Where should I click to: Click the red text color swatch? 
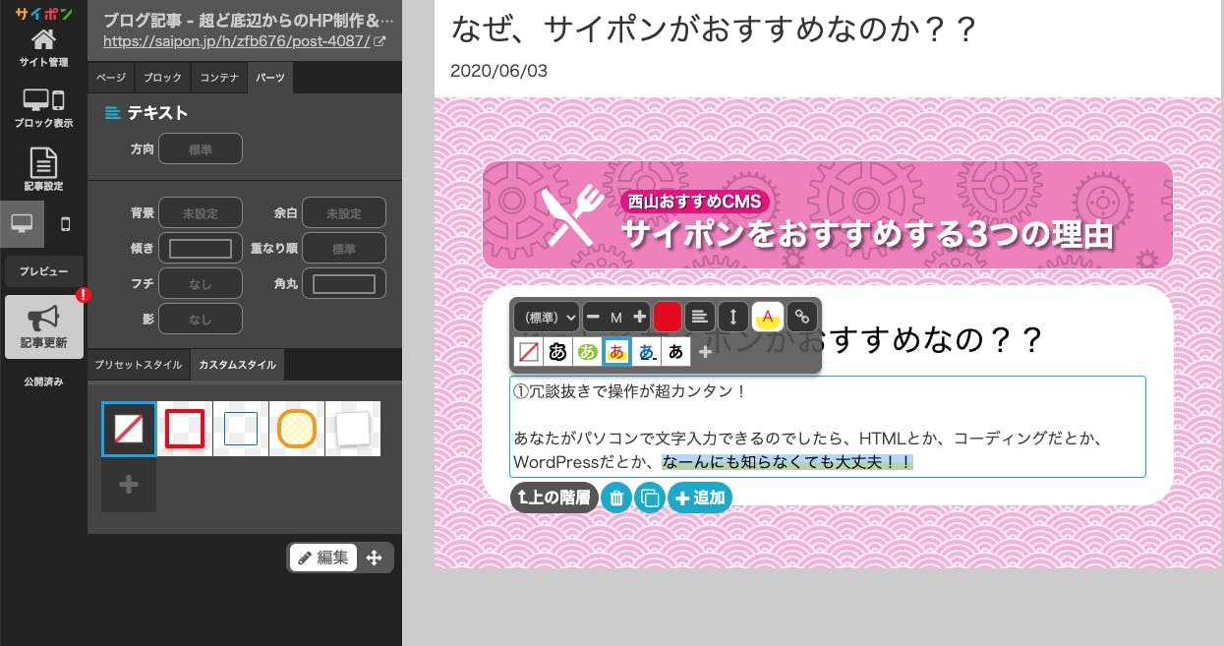(668, 317)
